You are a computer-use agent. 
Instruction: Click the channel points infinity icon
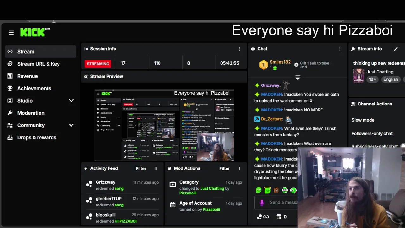tap(263, 217)
